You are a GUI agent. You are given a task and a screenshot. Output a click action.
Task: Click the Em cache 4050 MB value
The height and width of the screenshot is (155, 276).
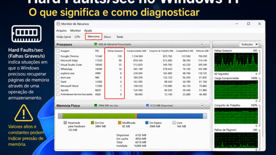(140, 139)
